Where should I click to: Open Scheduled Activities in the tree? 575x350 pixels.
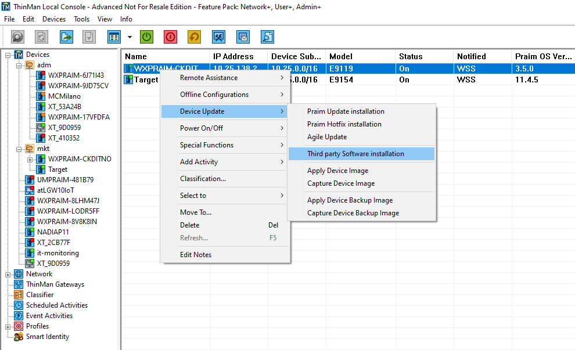pyautogui.click(x=57, y=305)
